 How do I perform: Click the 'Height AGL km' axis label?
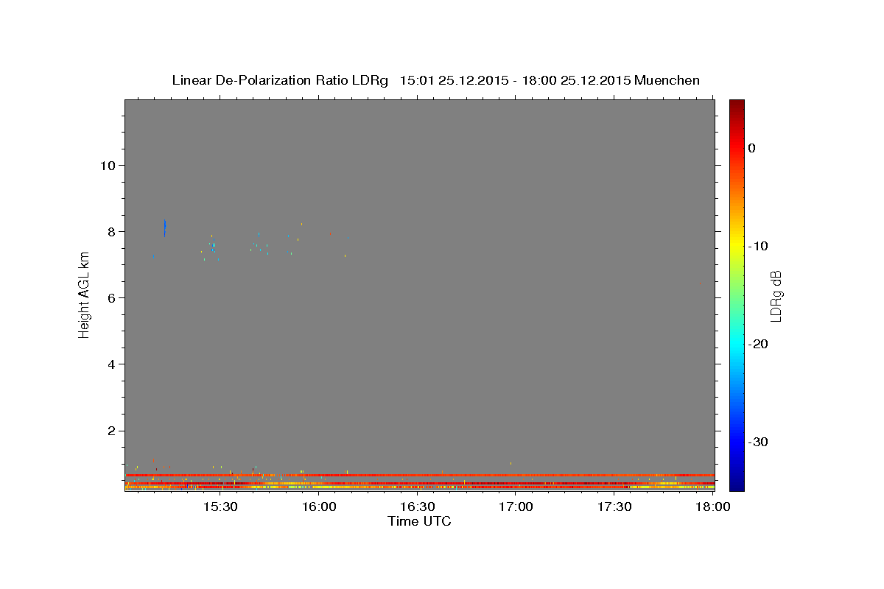click(x=85, y=294)
